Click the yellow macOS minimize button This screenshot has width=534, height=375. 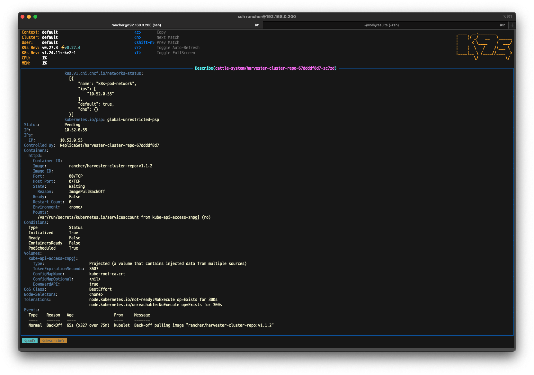(29, 16)
